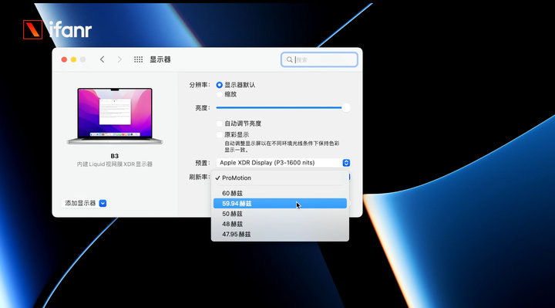
Task: Open the show-all preferences grid icon
Action: [139, 59]
